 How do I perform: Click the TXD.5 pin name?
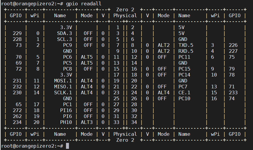pos(186,45)
